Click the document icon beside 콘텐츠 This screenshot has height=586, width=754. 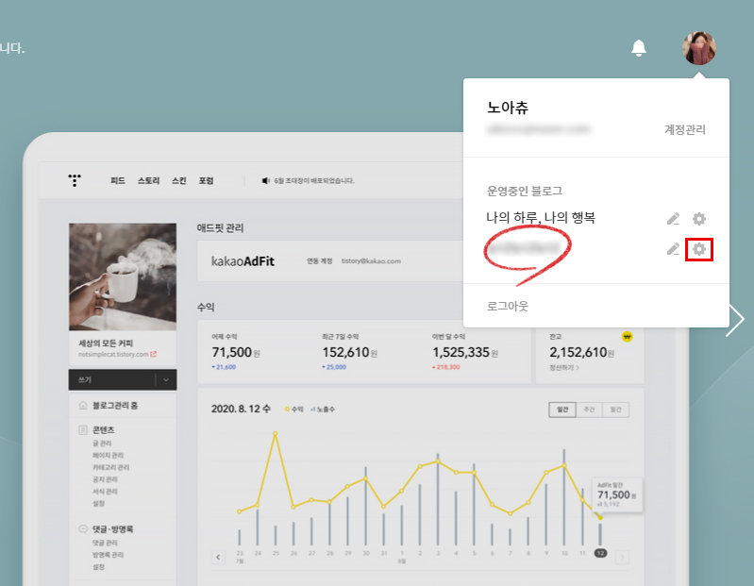tap(83, 429)
